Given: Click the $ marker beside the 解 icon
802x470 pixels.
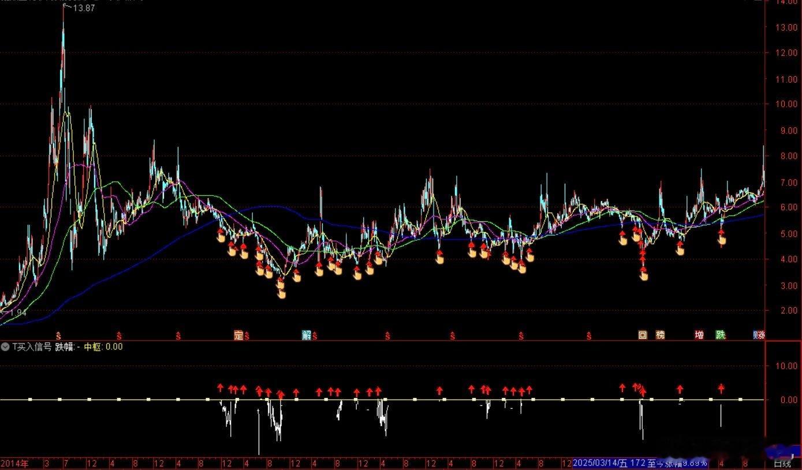Looking at the screenshot, I should (x=315, y=335).
